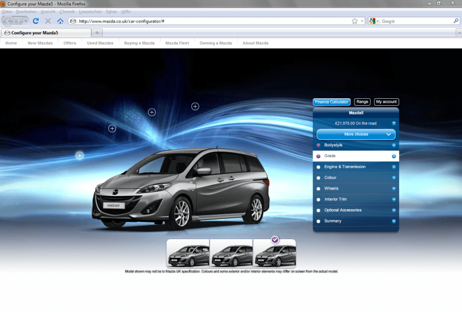Image resolution: width=462 pixels, height=312 pixels.
Task: Open the Lesezeichen menu
Action: coord(90,12)
